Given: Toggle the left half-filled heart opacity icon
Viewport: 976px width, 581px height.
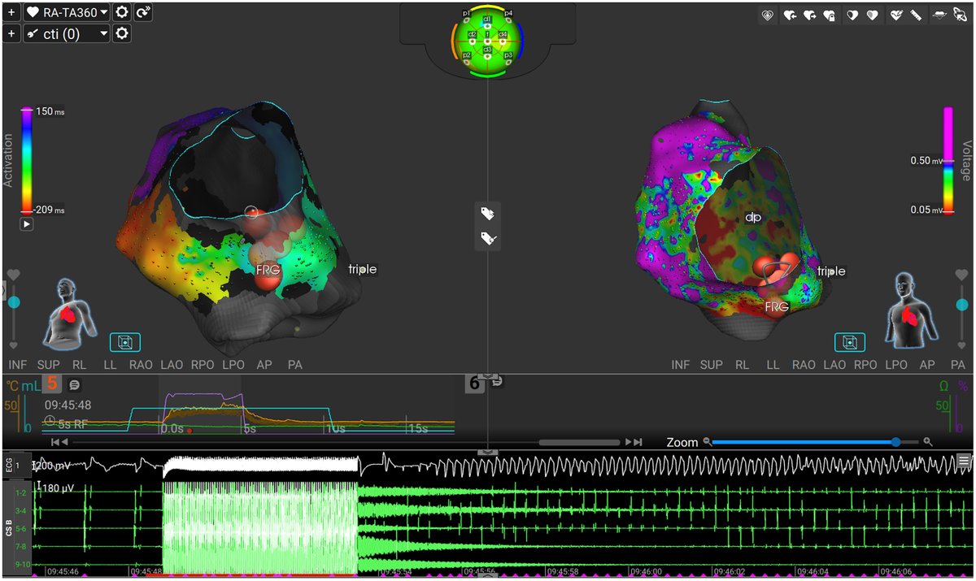Looking at the screenshot, I should (852, 15).
